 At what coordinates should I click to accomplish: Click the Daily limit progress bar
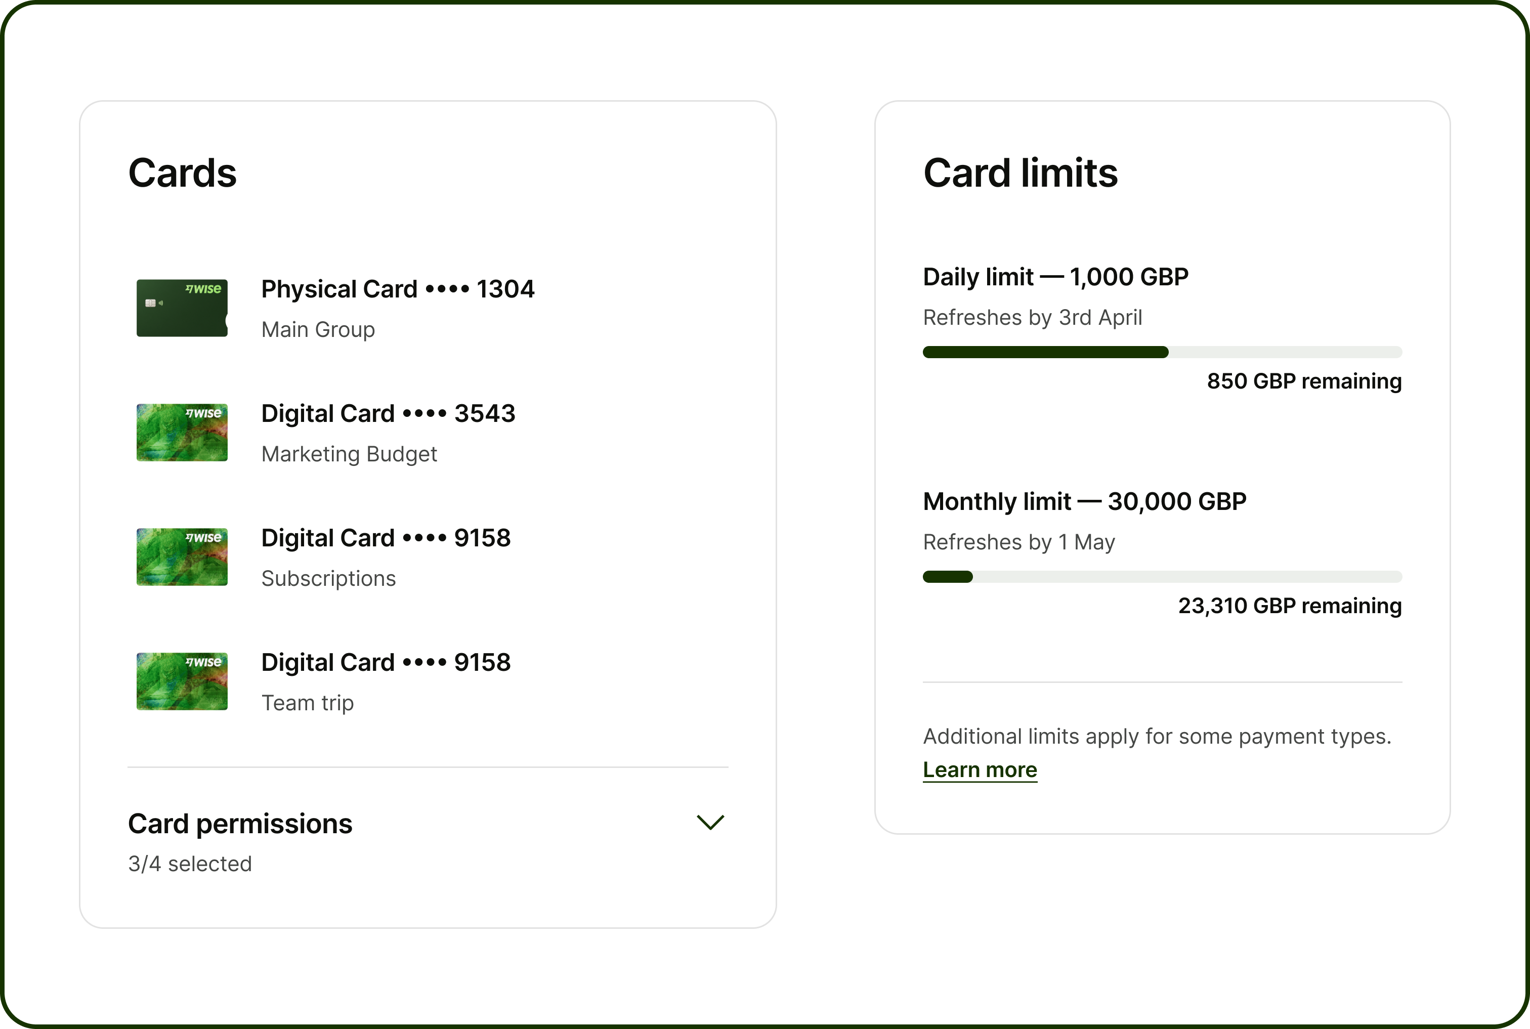click(1162, 353)
